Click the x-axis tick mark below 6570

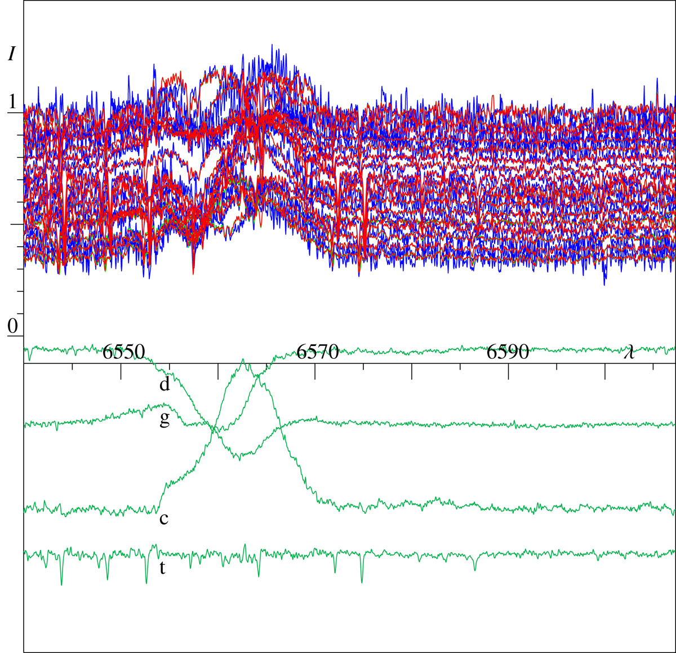click(x=315, y=371)
